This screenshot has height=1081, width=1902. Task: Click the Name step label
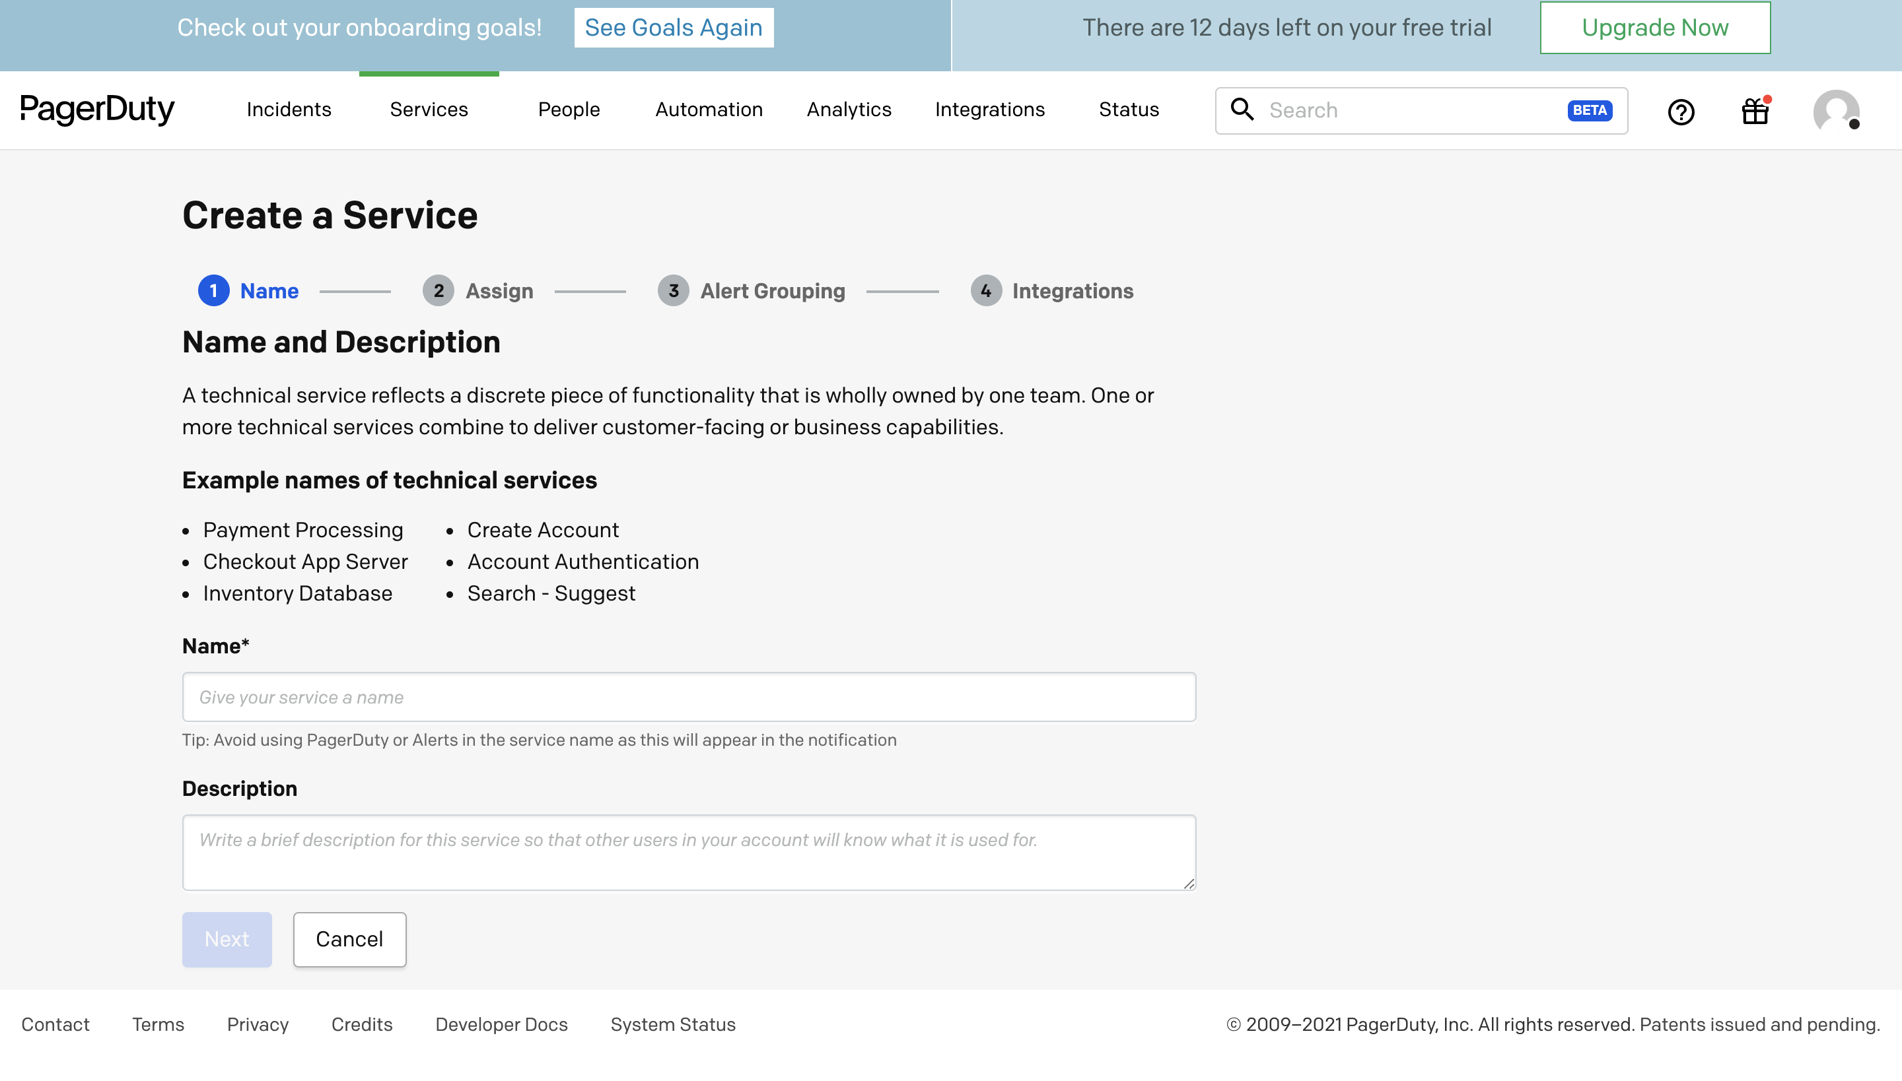(x=269, y=291)
